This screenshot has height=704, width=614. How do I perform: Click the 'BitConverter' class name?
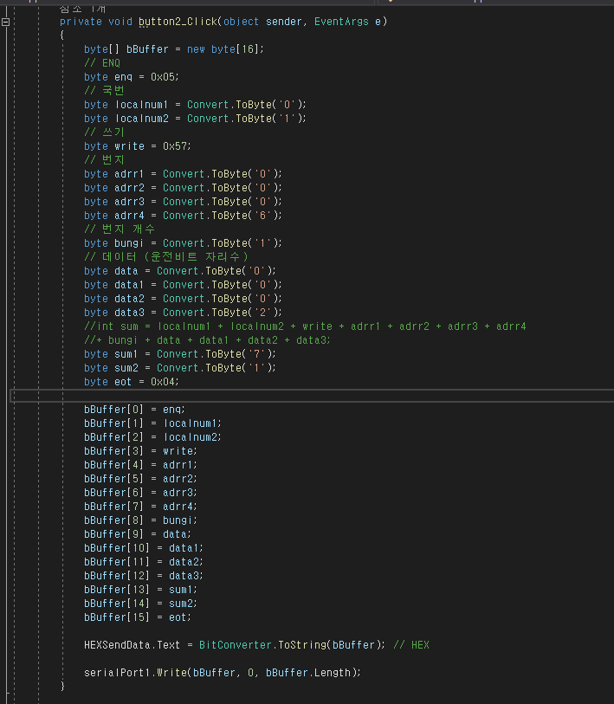[236, 646]
